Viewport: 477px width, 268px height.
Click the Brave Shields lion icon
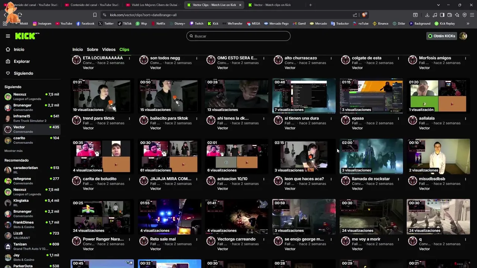[364, 15]
